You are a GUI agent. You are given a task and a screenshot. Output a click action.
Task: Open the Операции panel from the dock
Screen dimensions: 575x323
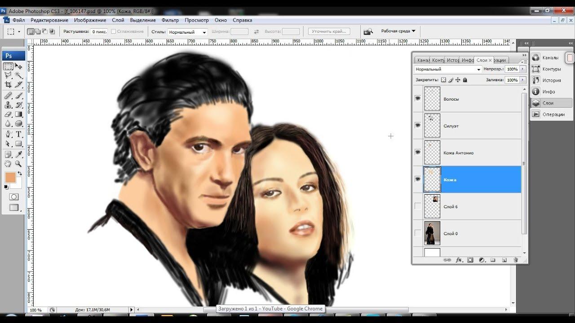(x=553, y=114)
